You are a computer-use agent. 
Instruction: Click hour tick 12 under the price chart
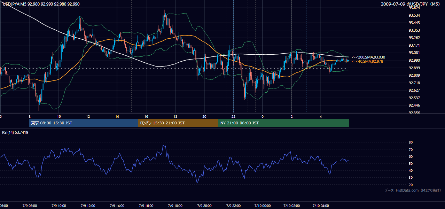point(88,116)
